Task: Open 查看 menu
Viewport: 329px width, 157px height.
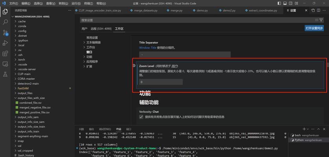Action: (x=51, y=4)
